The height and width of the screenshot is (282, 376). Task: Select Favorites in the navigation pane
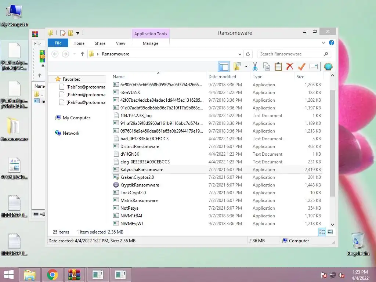pos(71,79)
